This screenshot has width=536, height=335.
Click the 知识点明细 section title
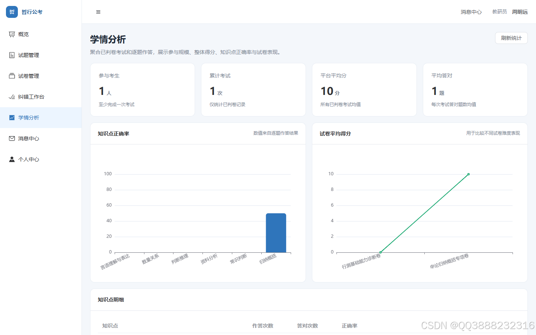pyautogui.click(x=111, y=300)
